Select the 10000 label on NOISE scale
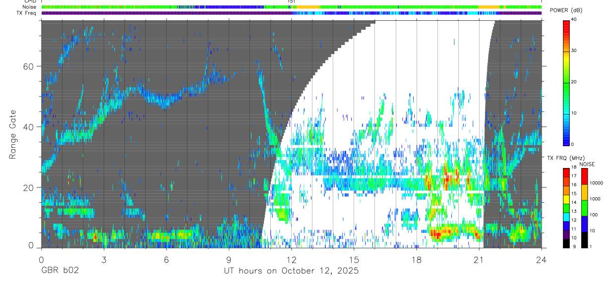Screen dimensions: 609x281 pyautogui.click(x=597, y=183)
